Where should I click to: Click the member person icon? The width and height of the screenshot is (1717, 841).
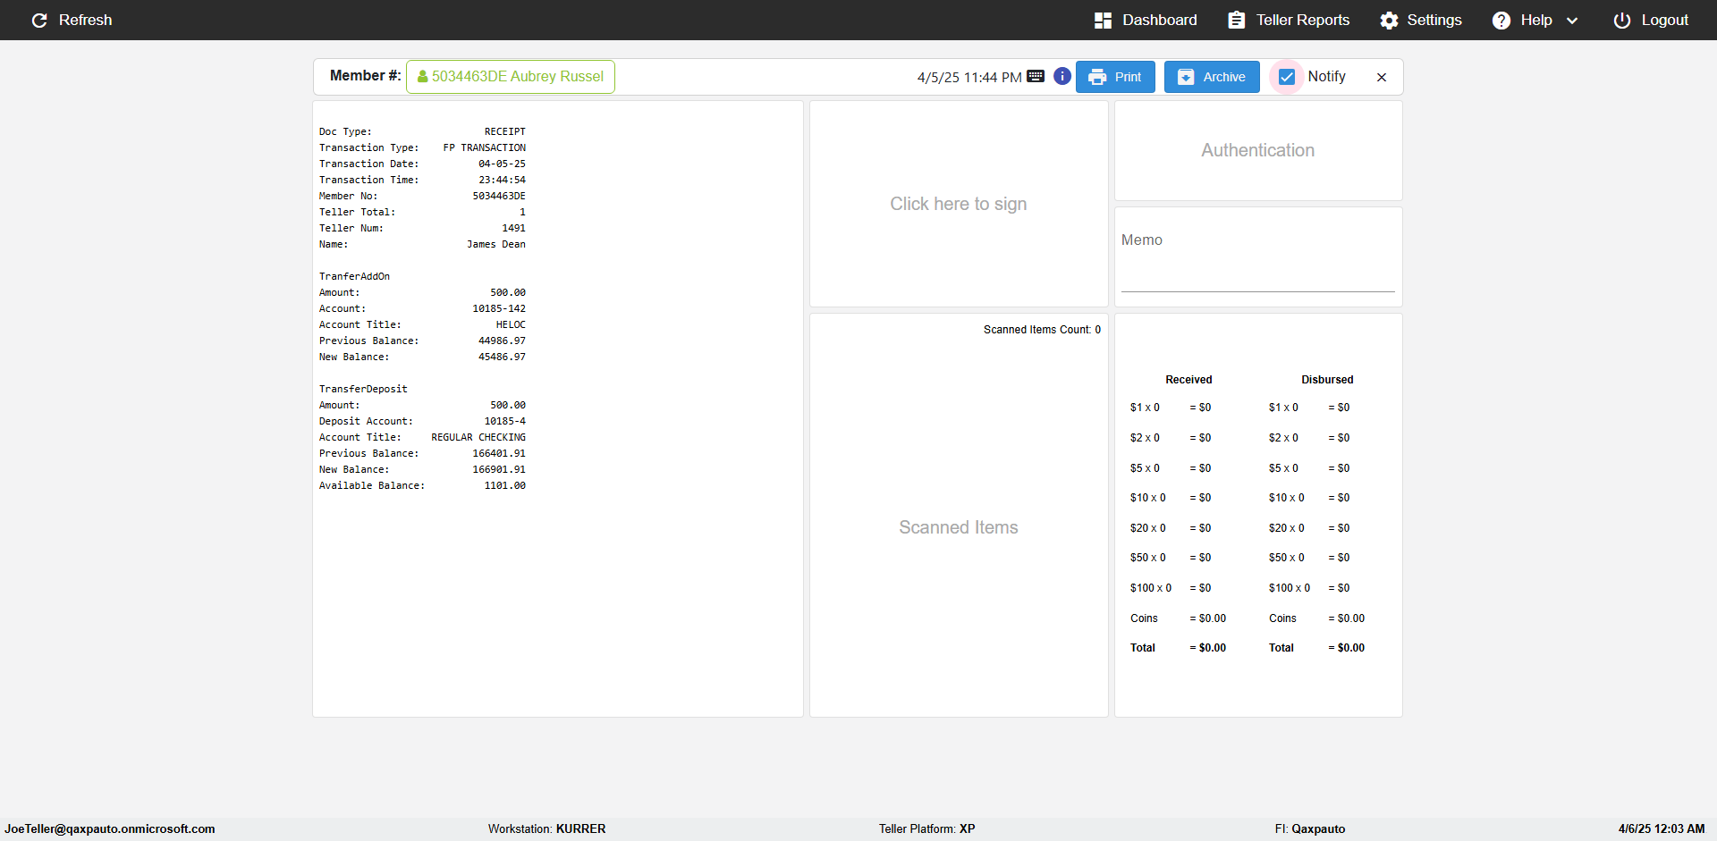pyautogui.click(x=422, y=77)
